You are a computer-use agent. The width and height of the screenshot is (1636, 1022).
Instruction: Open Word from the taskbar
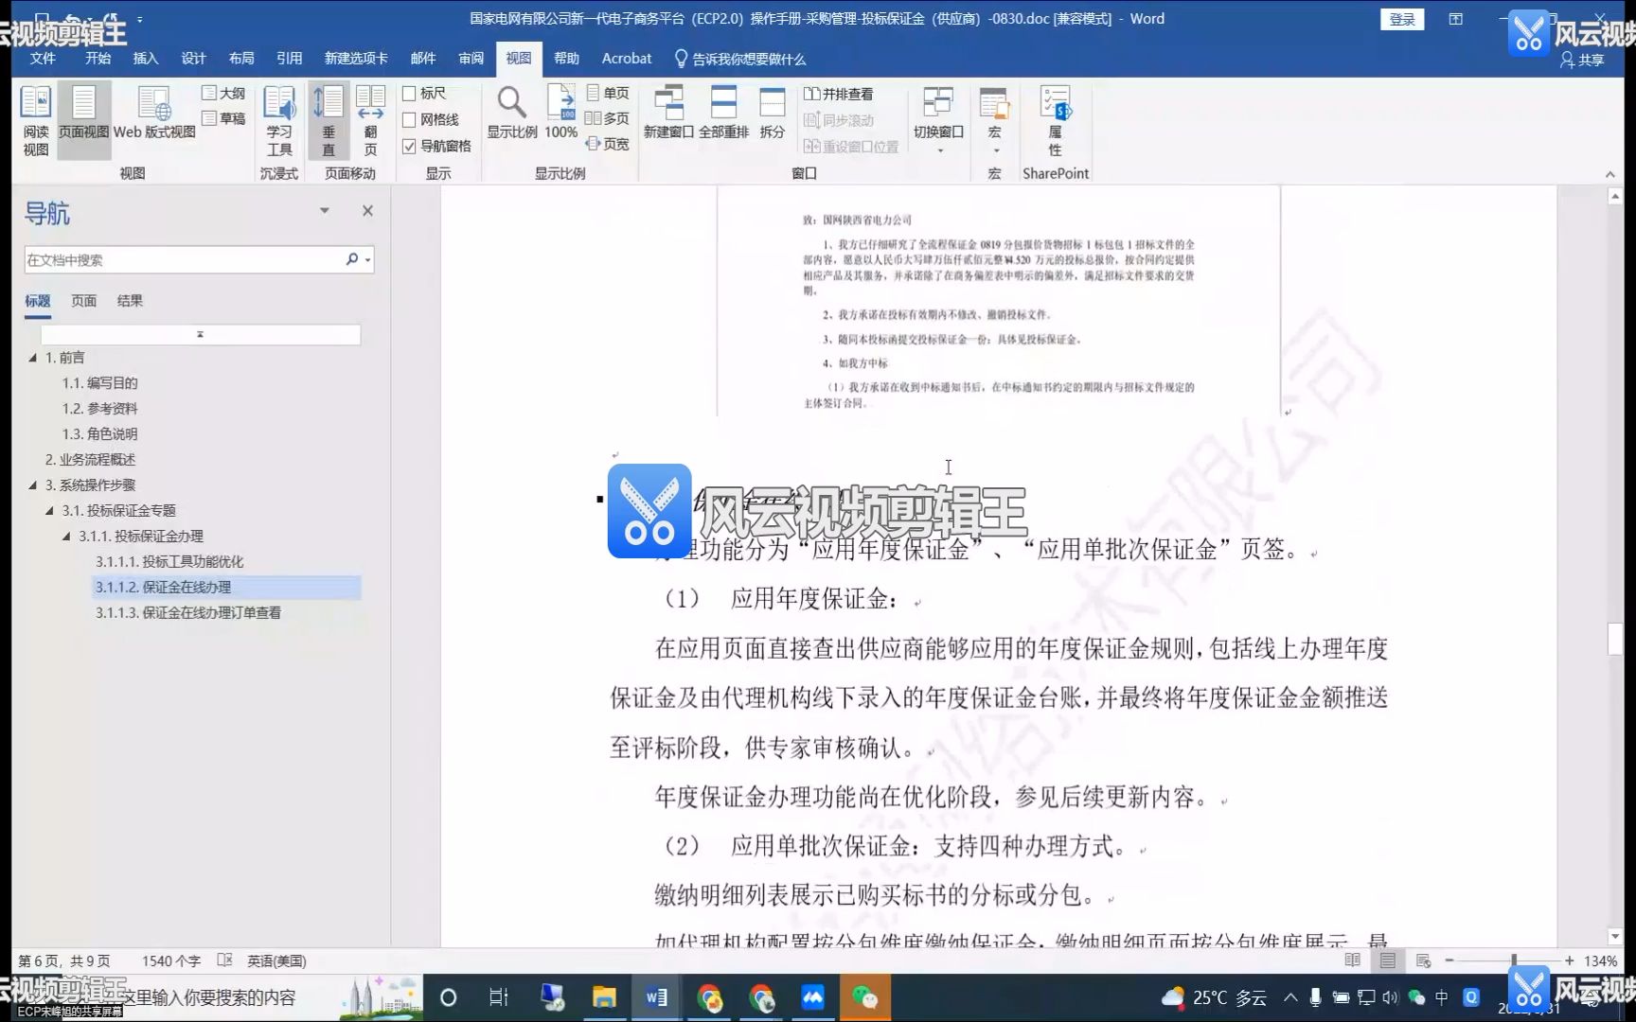tap(656, 997)
